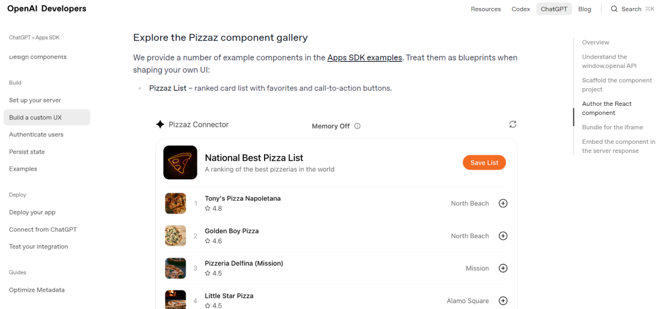Open the Apps SDK examples link
The image size is (660, 309).
[x=364, y=58]
